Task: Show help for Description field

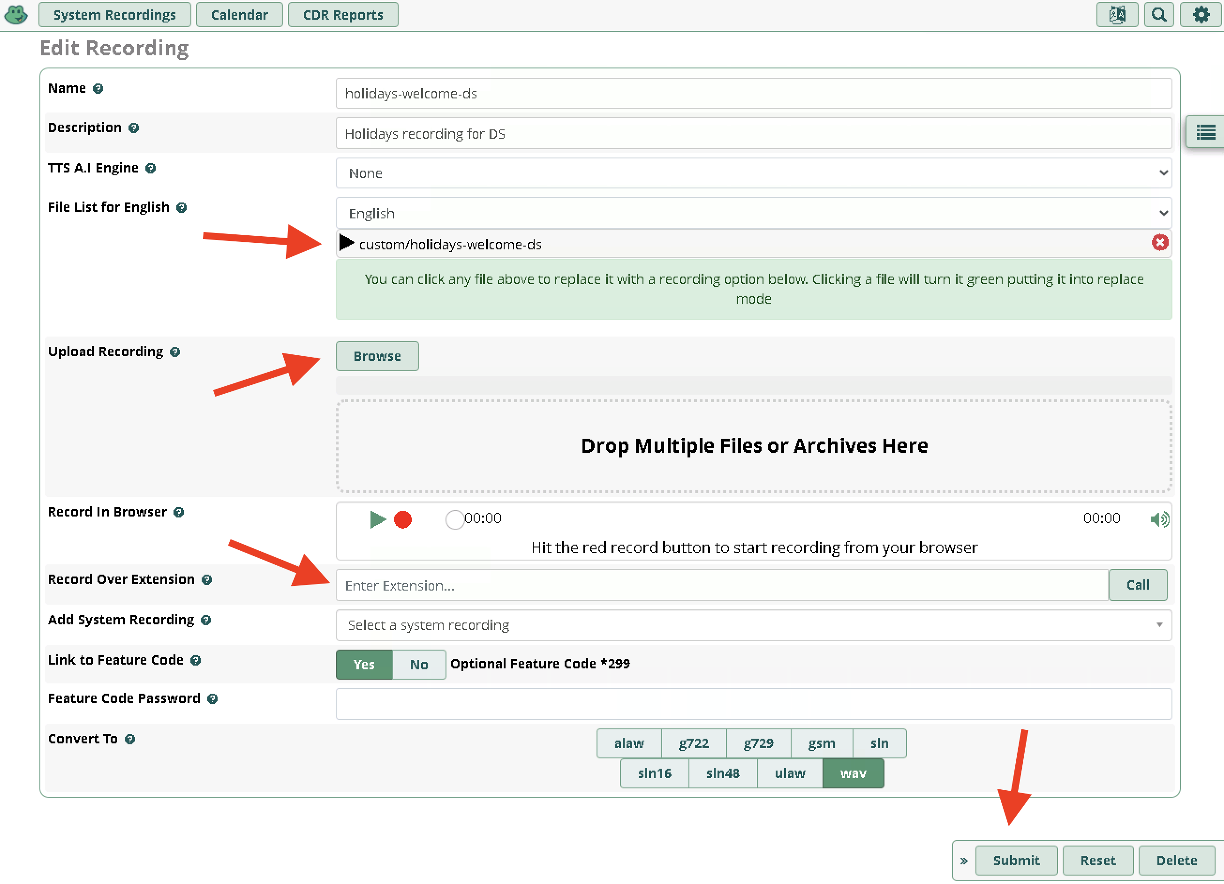Action: tap(133, 128)
